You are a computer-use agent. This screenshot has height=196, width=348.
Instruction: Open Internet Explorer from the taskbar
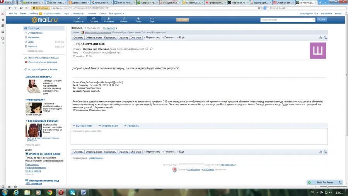coord(16,193)
